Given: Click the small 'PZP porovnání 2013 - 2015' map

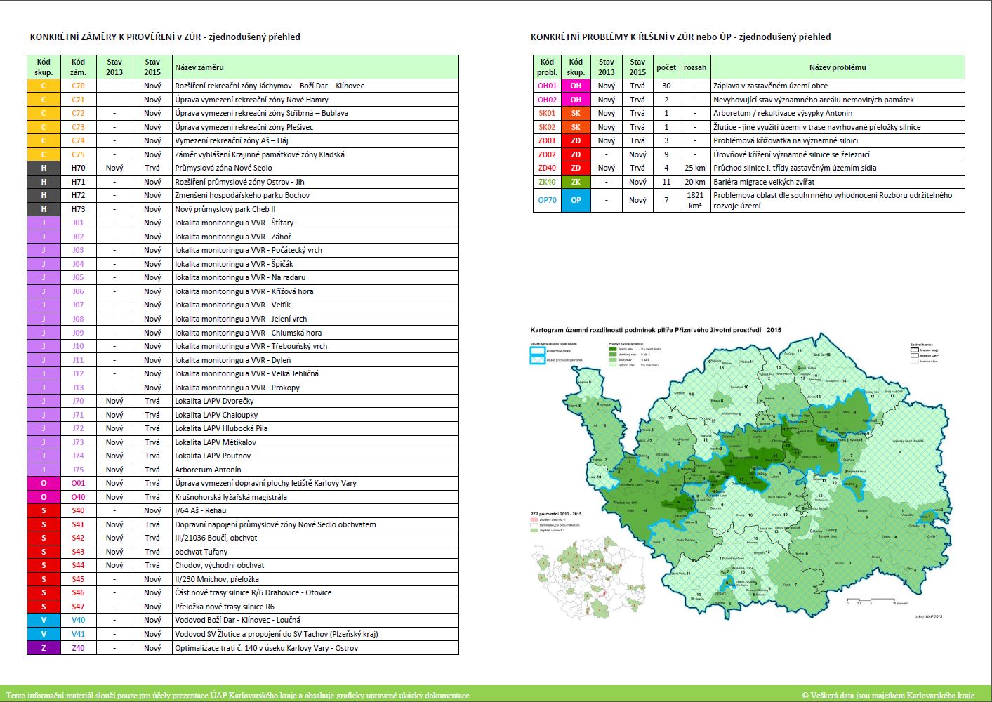Looking at the screenshot, I should pyautogui.click(x=587, y=577).
